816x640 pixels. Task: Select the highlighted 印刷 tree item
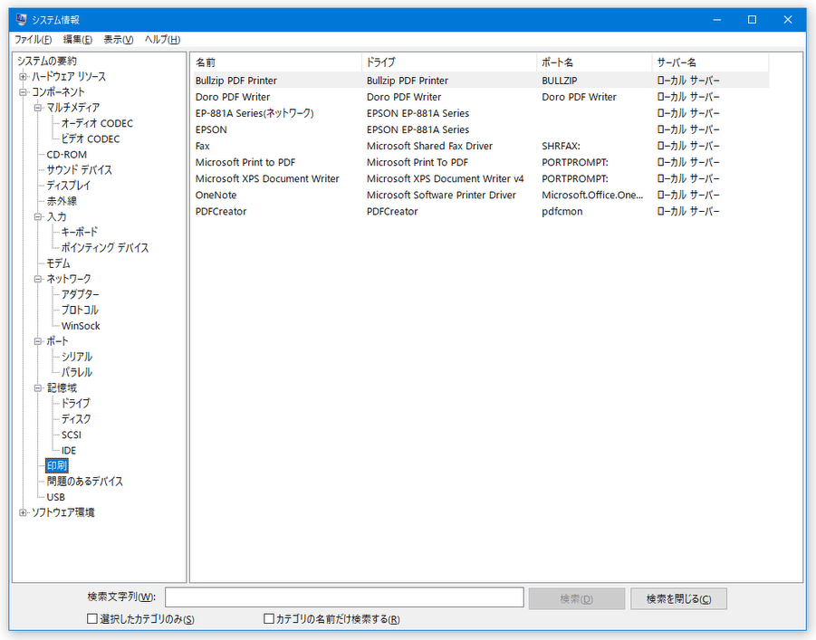(x=57, y=465)
